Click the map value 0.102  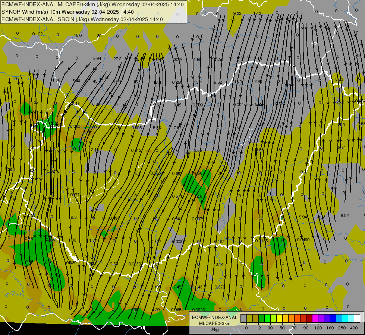(38, 34)
